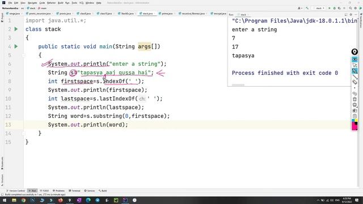Image resolution: width=363 pixels, height=204 pixels.
Task: Click the main breadcrumb in navigation bar
Action: coord(42,8)
